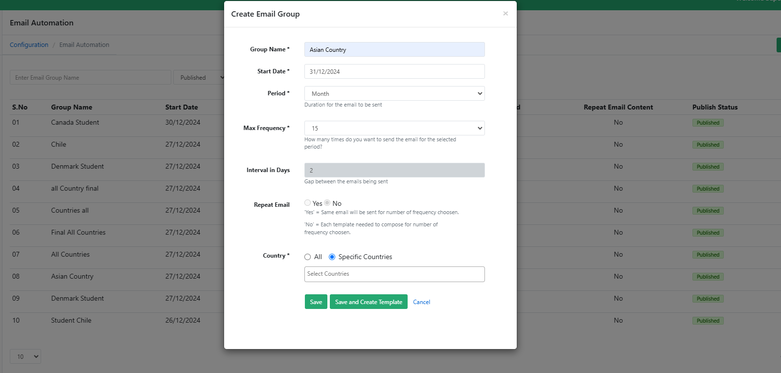781x373 pixels.
Task: Close the Create Email Group dialog
Action: click(505, 14)
